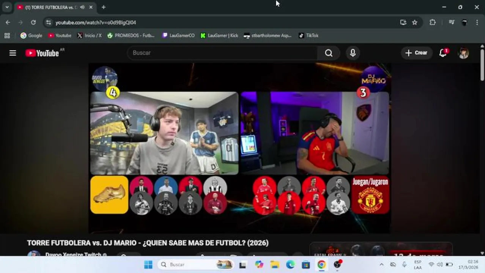Mute tab via speaker icon on tab
The width and height of the screenshot is (485, 273).
coord(82,7)
